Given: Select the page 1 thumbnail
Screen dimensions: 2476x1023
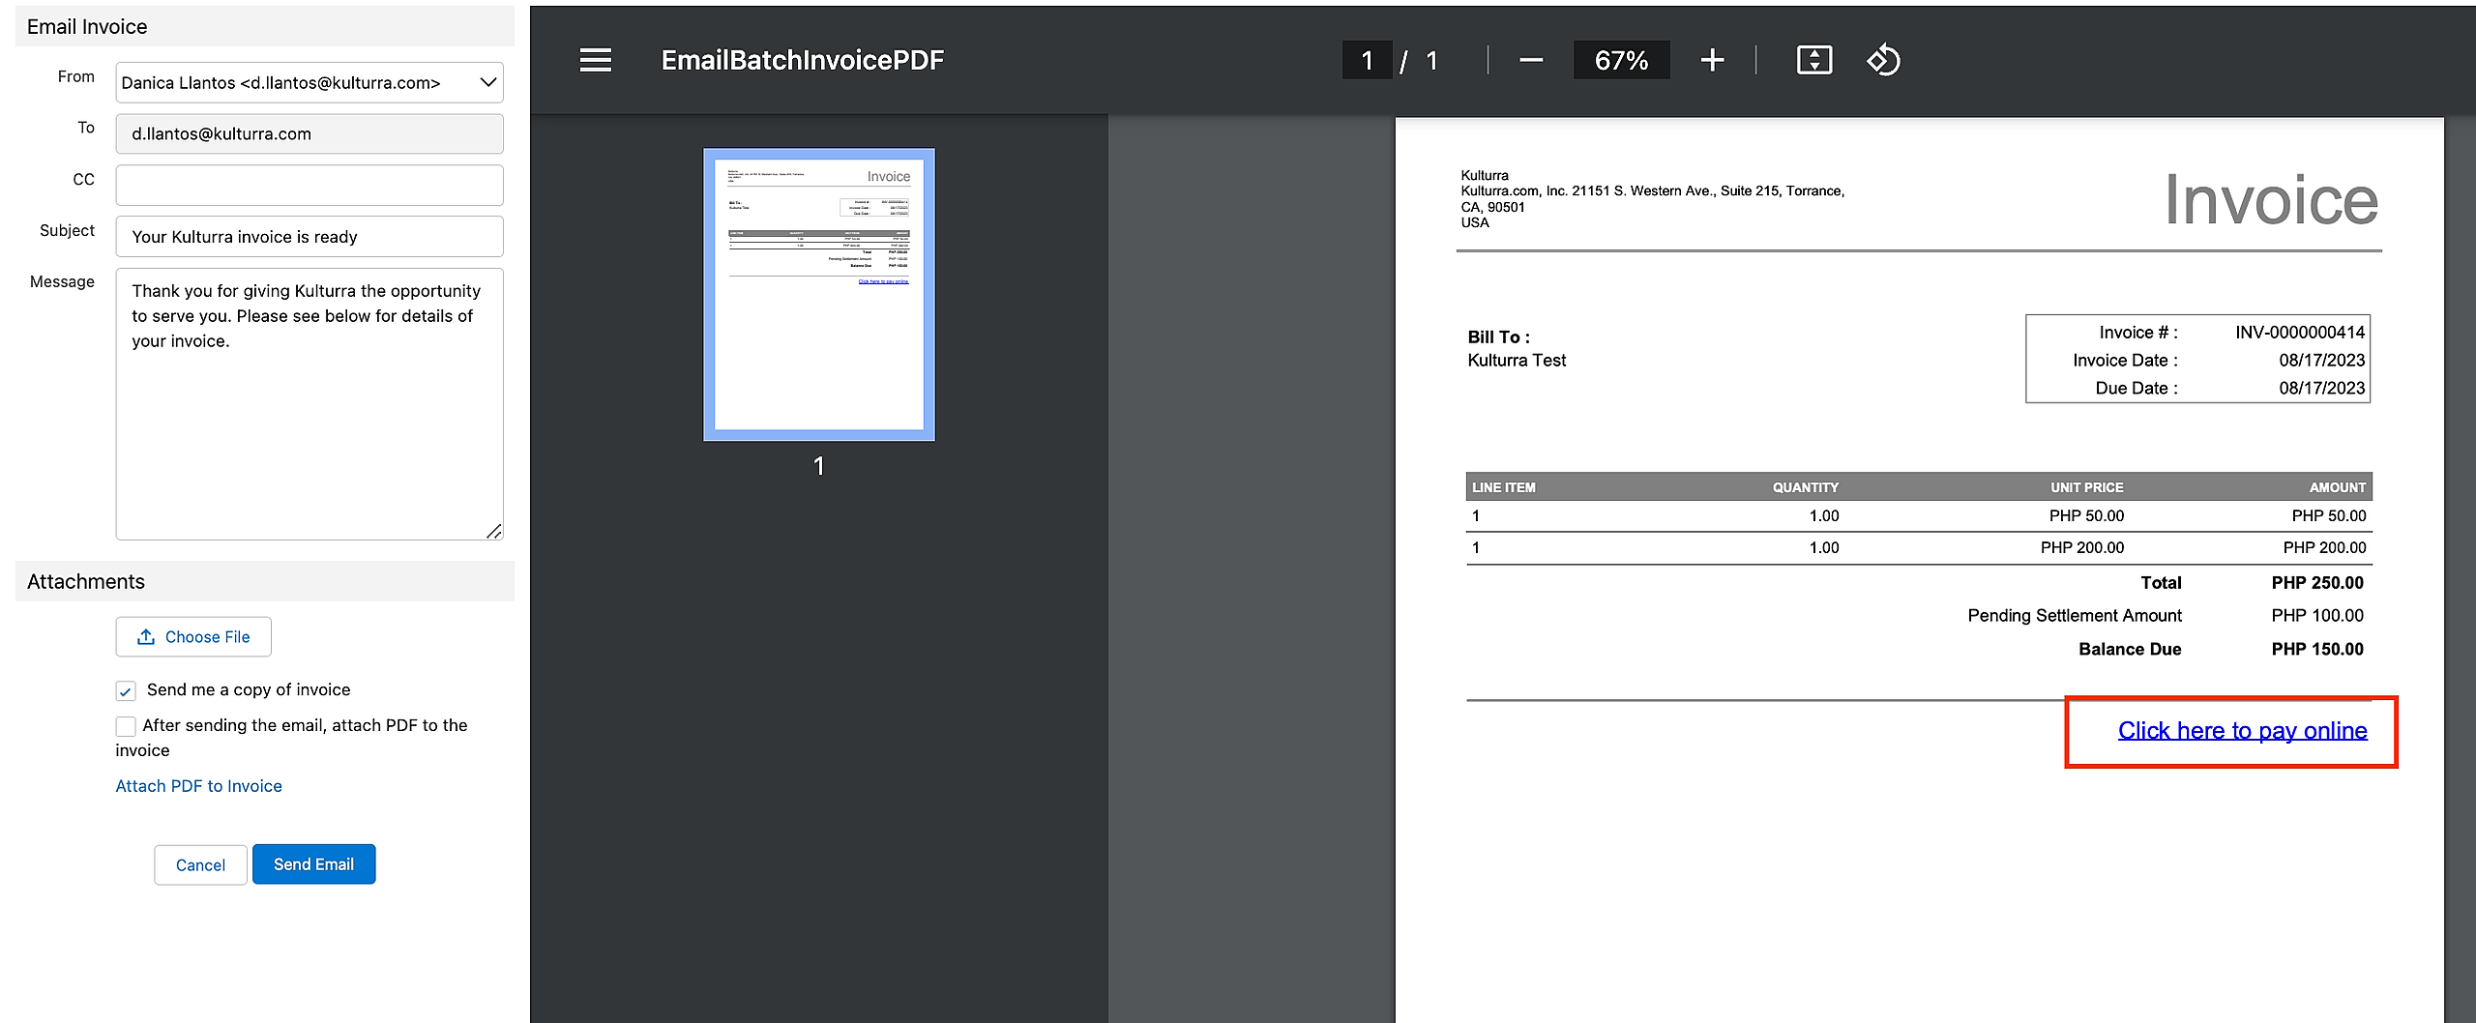Looking at the screenshot, I should pyautogui.click(x=819, y=295).
